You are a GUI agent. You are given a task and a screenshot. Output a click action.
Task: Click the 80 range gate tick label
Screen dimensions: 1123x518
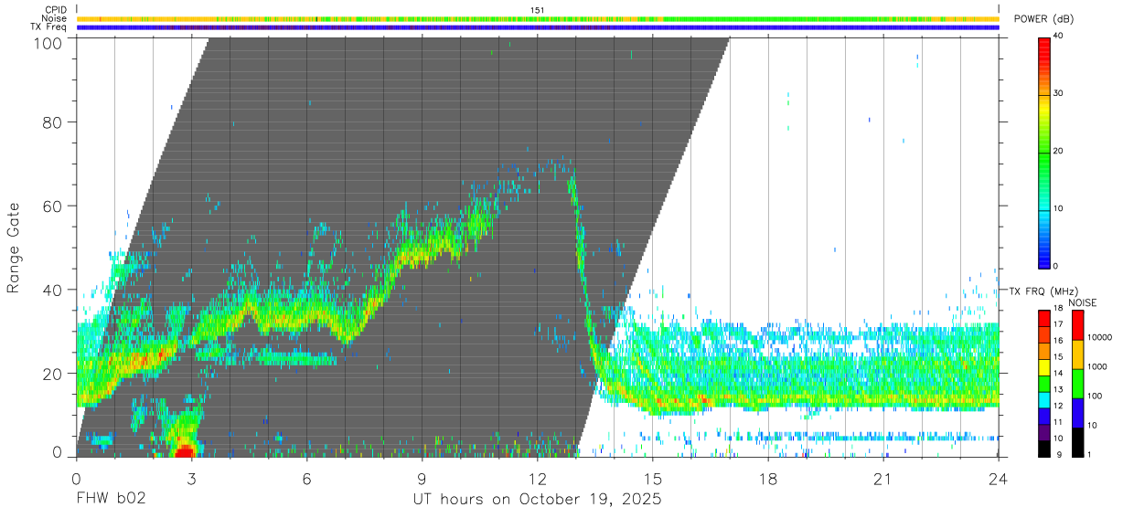pyautogui.click(x=52, y=122)
